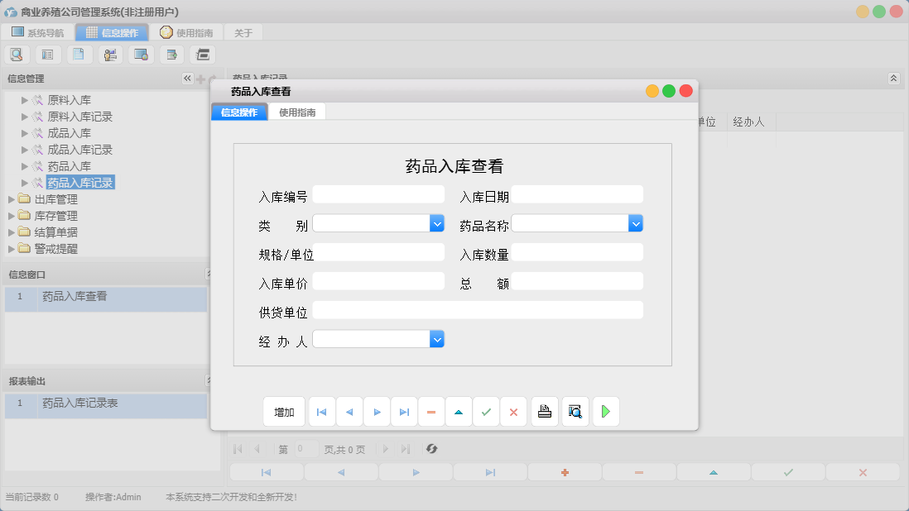Select the monitor settings toolbar icon
Viewport: 909px width, 511px height.
click(139, 54)
